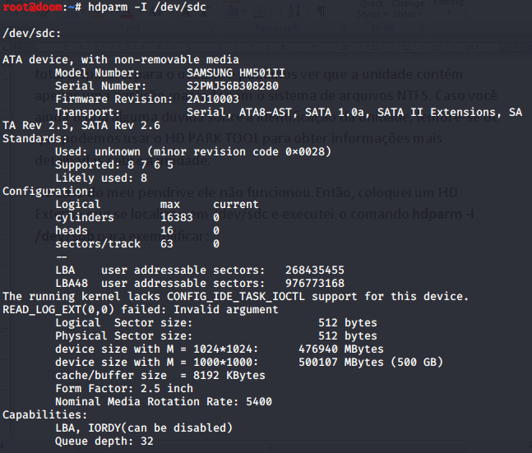Click the /dev/sdc: output header line
The height and width of the screenshot is (453, 532).
point(31,33)
